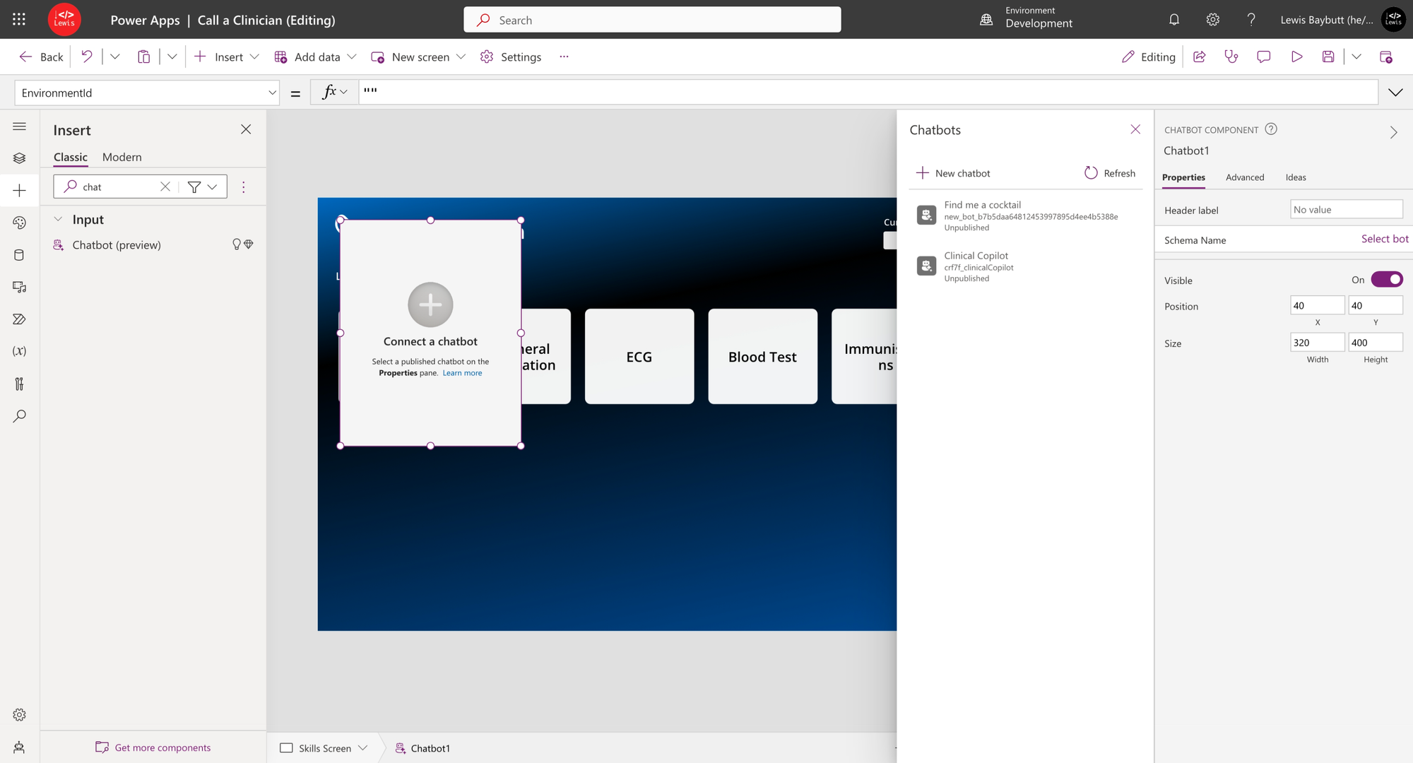Click New chatbot button
Viewport: 1413px width, 763px height.
[x=953, y=173]
